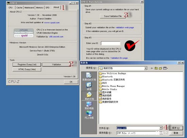Click the Save Validation File button
This screenshot has height=138, width=187.
click(113, 16)
